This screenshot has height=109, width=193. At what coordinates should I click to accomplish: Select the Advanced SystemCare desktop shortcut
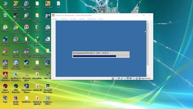coord(5,41)
